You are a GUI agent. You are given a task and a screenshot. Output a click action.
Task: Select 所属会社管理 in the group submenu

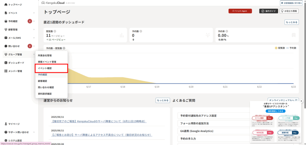point(45,56)
